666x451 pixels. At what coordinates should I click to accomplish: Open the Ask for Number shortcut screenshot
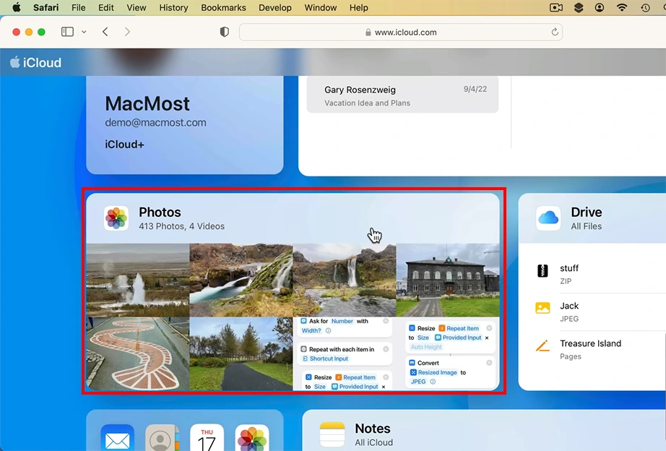pos(345,353)
